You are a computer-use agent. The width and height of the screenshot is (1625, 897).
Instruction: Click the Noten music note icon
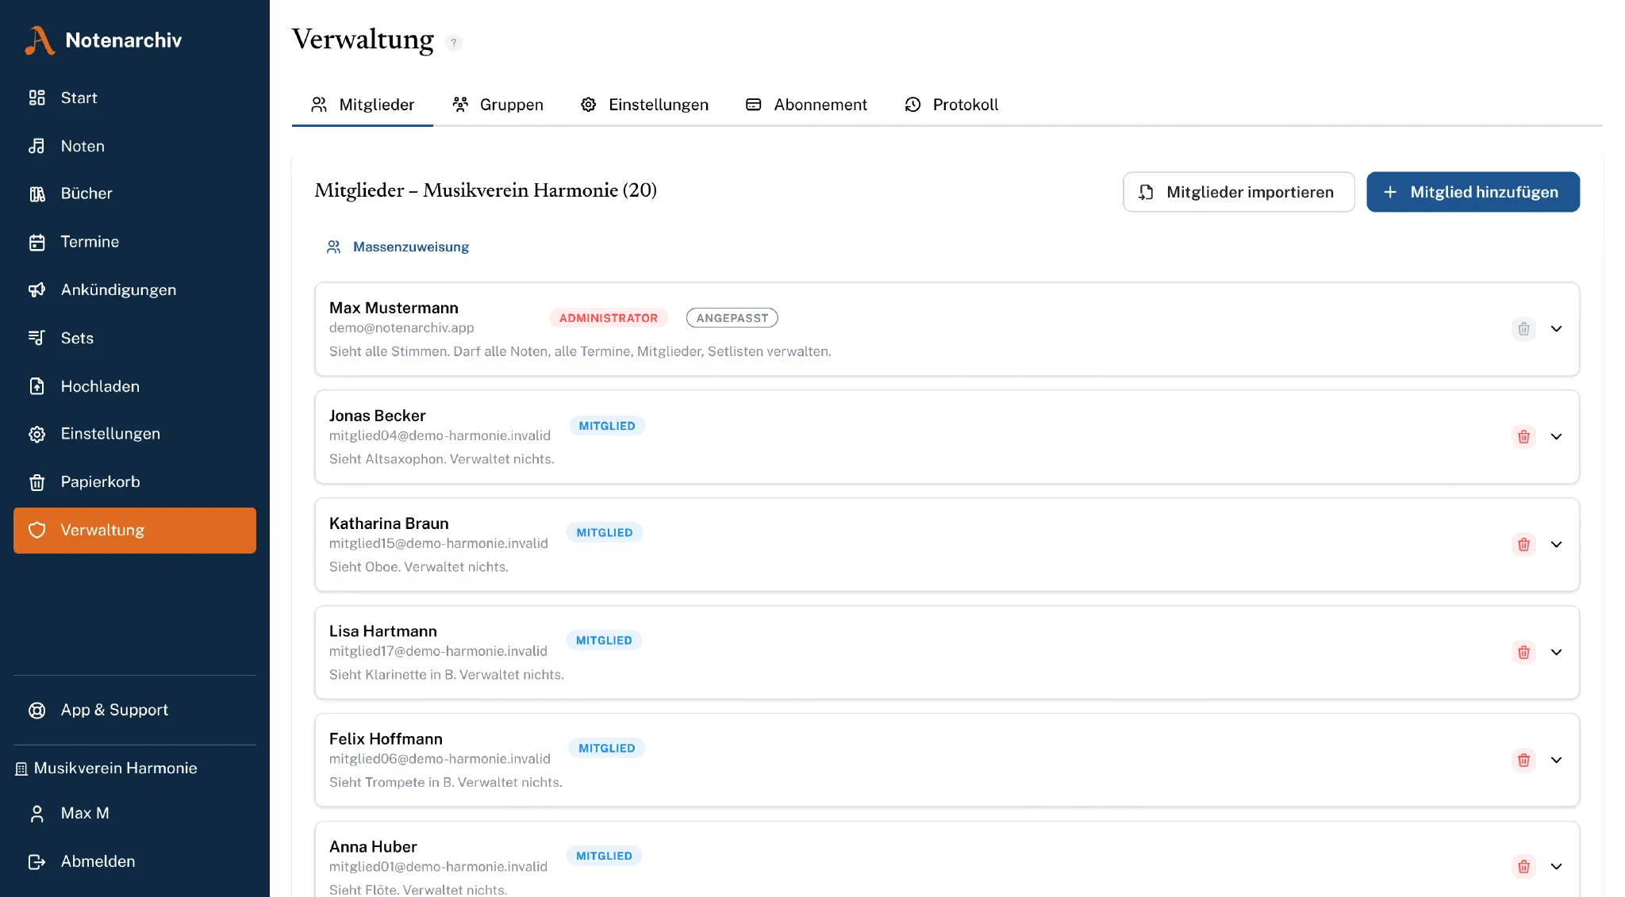point(36,146)
